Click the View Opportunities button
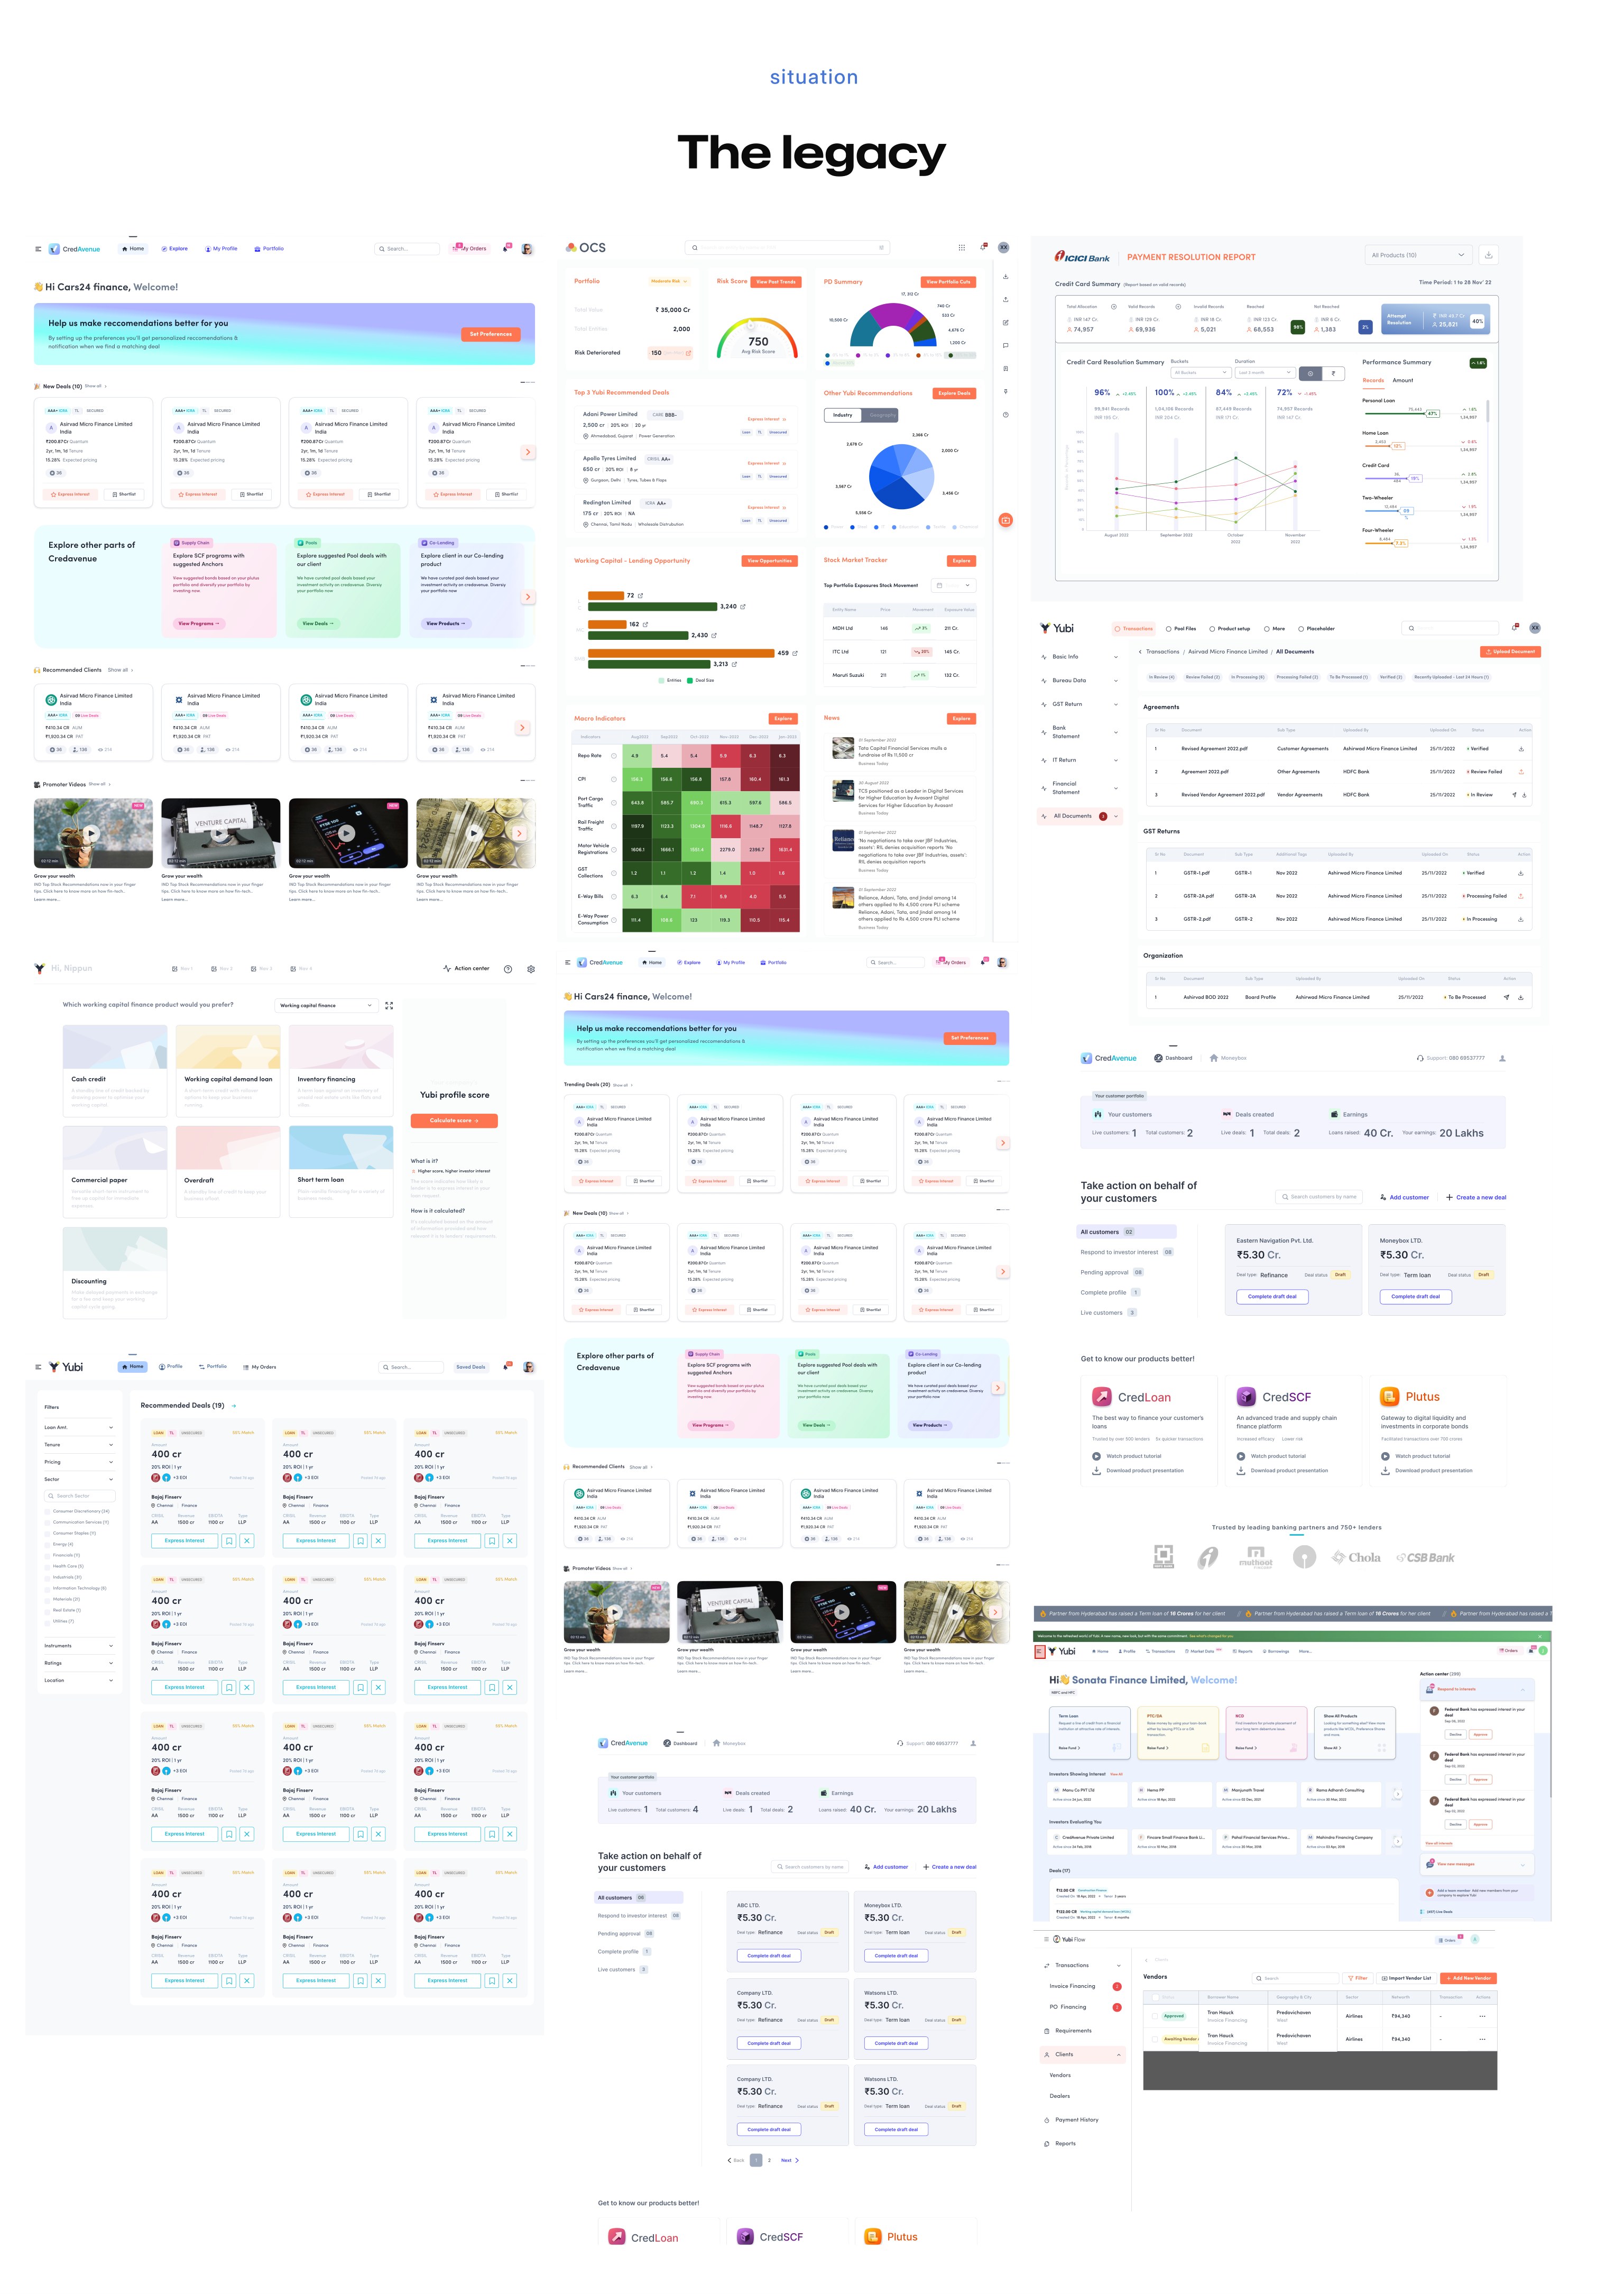Viewport: 1624px width, 2294px height. pos(769,560)
